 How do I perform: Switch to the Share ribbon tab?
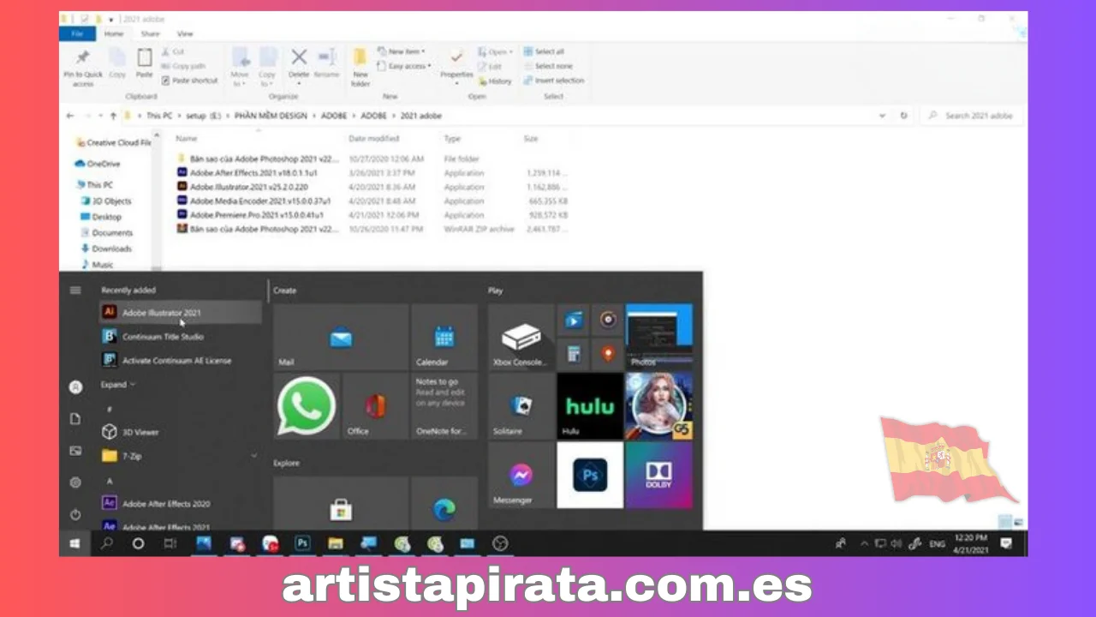coord(151,33)
